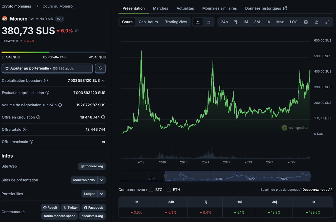This screenshot has height=222, width=336.
Task: Expand the Capitalisation boursière chevron
Action: 103,80
